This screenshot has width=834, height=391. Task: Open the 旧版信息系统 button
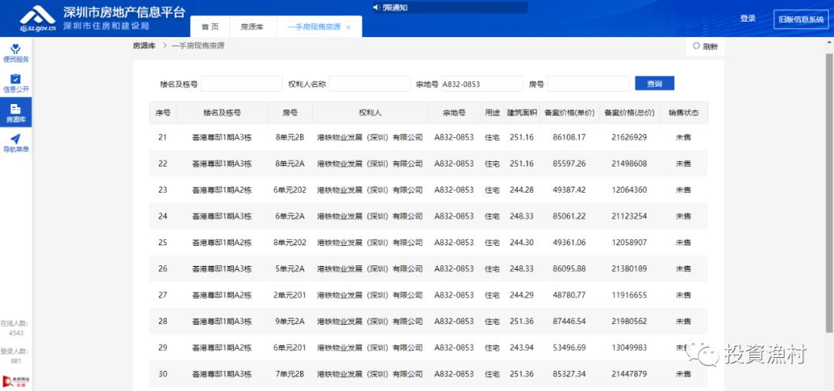(801, 19)
